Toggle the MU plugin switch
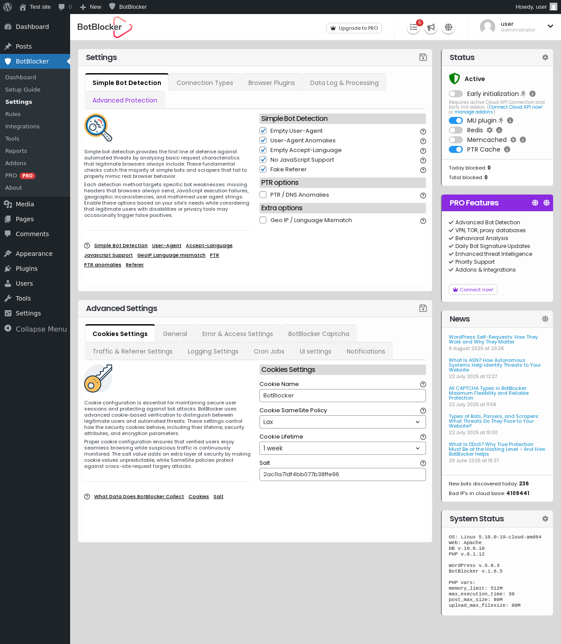 456,120
